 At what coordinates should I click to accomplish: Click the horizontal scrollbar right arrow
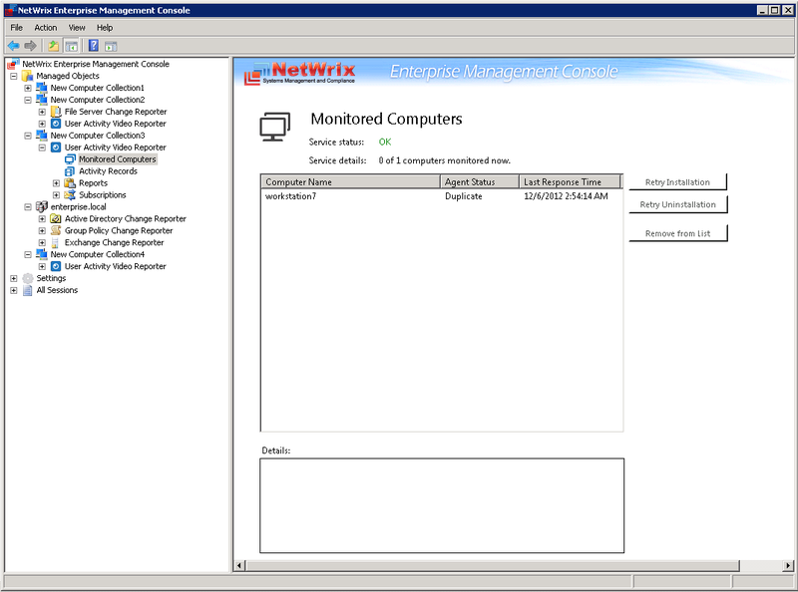(x=788, y=565)
